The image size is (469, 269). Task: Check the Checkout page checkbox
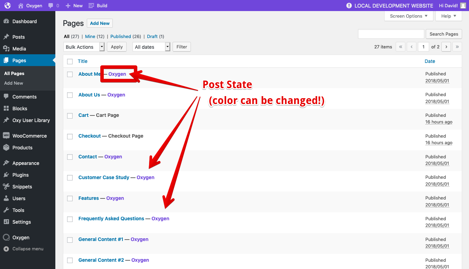tap(70, 137)
